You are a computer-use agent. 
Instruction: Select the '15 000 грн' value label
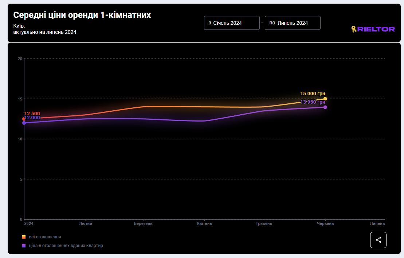click(x=313, y=94)
